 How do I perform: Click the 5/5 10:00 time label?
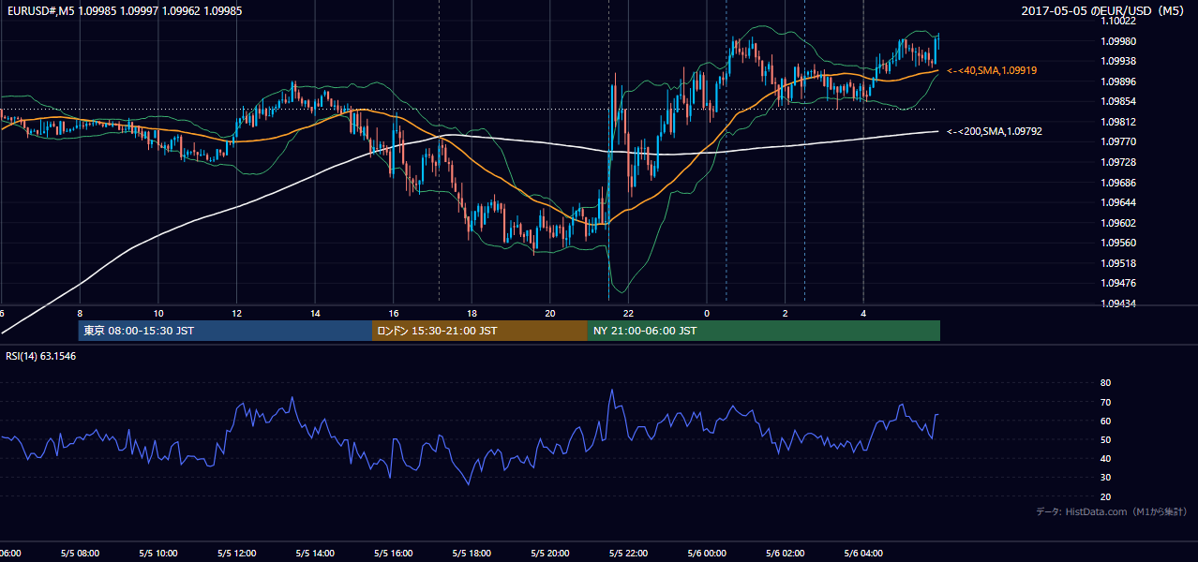(157, 554)
